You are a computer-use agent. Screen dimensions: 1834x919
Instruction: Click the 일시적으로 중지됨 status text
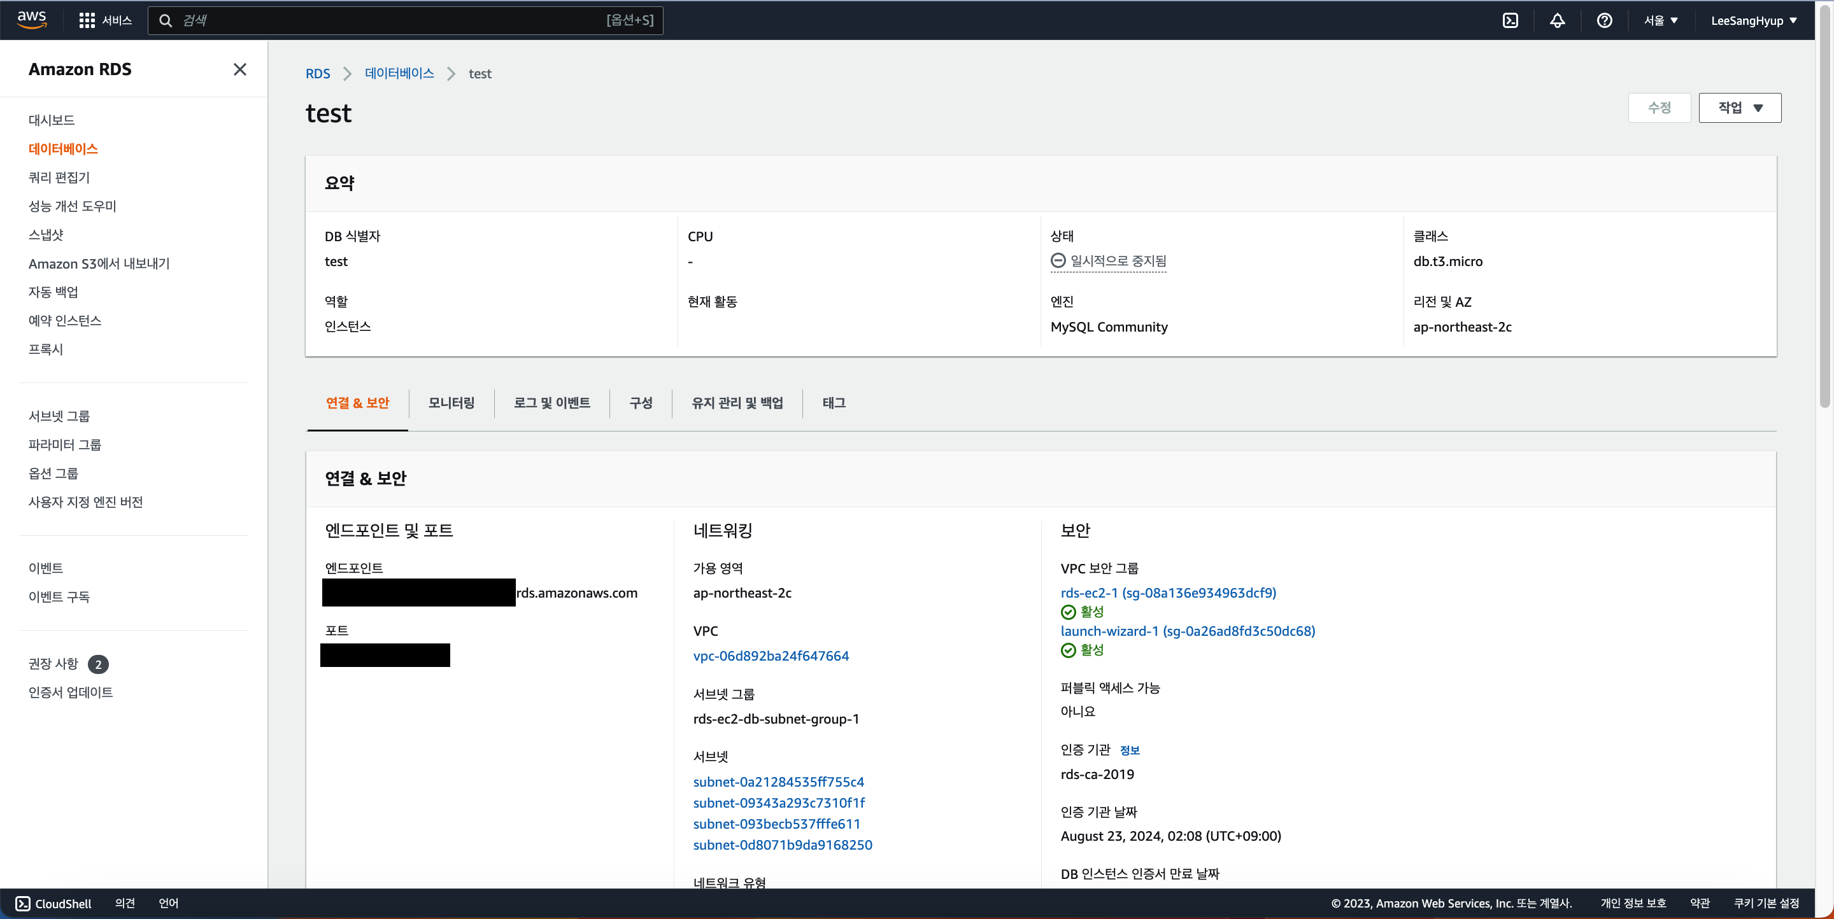(x=1118, y=261)
